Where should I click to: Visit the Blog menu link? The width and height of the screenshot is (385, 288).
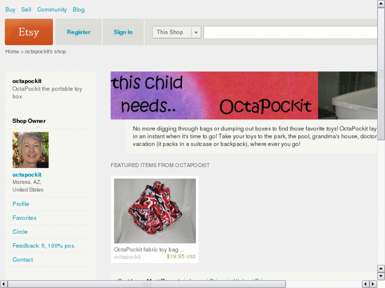pos(78,10)
